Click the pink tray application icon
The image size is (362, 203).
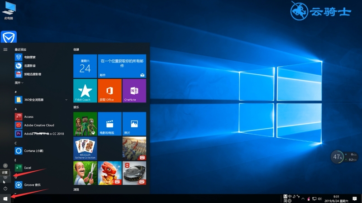click(x=309, y=199)
